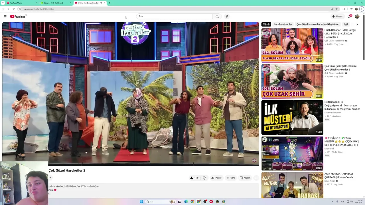365x205 pixels.
Task: Click the YouTube search input field
Action: click(x=175, y=16)
